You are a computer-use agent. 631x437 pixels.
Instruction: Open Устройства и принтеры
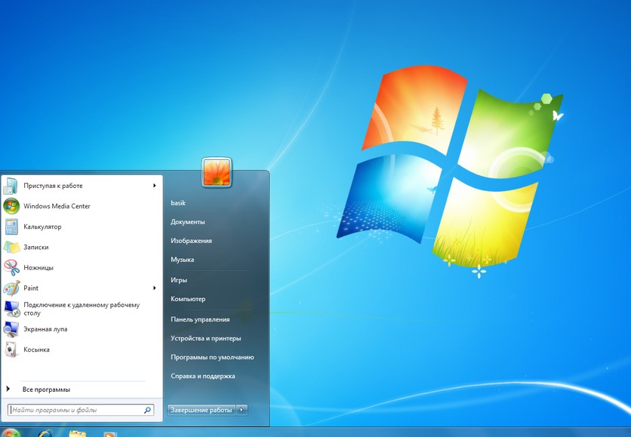point(206,338)
